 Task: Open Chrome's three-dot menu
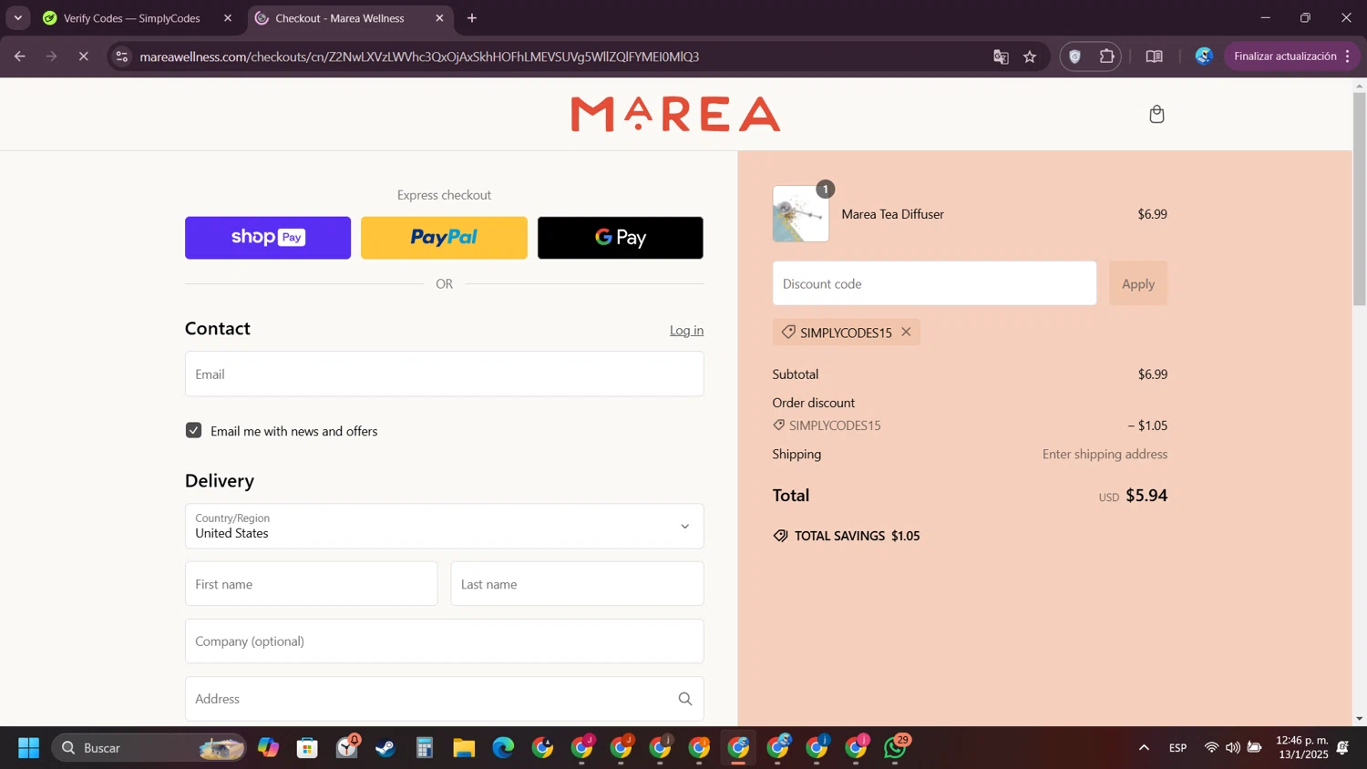[x=1347, y=56]
